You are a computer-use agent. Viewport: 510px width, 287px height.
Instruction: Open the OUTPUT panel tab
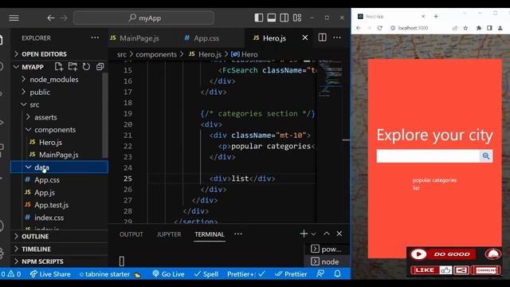click(x=131, y=234)
